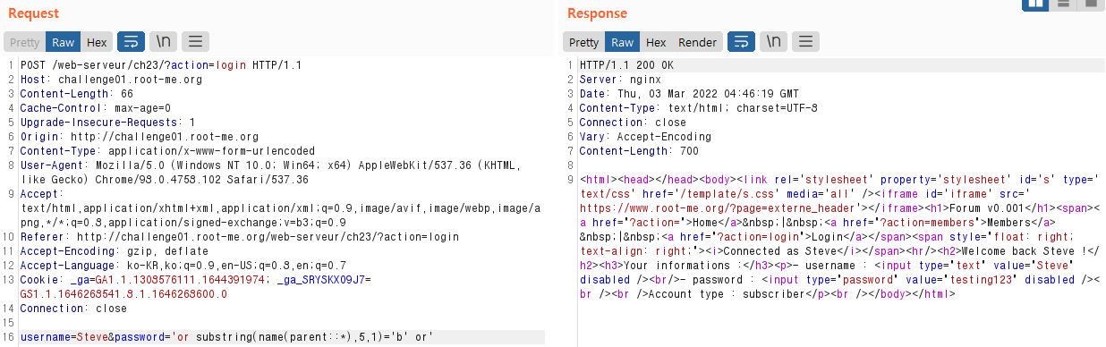1106x347 pixels.
Task: Click the Response panel title
Action: point(597,13)
